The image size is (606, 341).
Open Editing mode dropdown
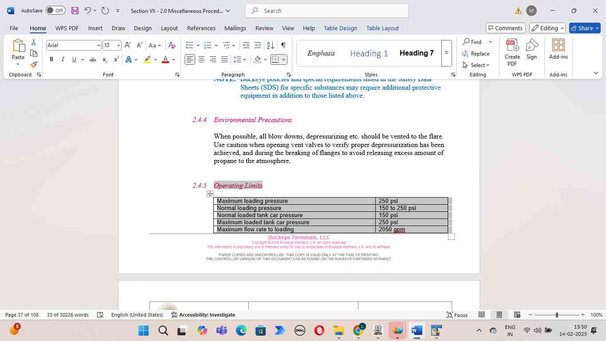(547, 28)
